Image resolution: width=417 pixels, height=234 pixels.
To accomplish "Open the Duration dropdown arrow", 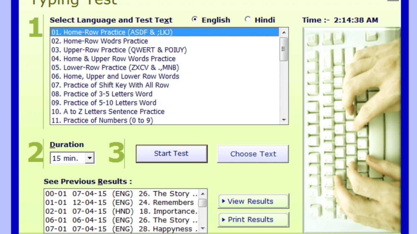I will point(90,158).
